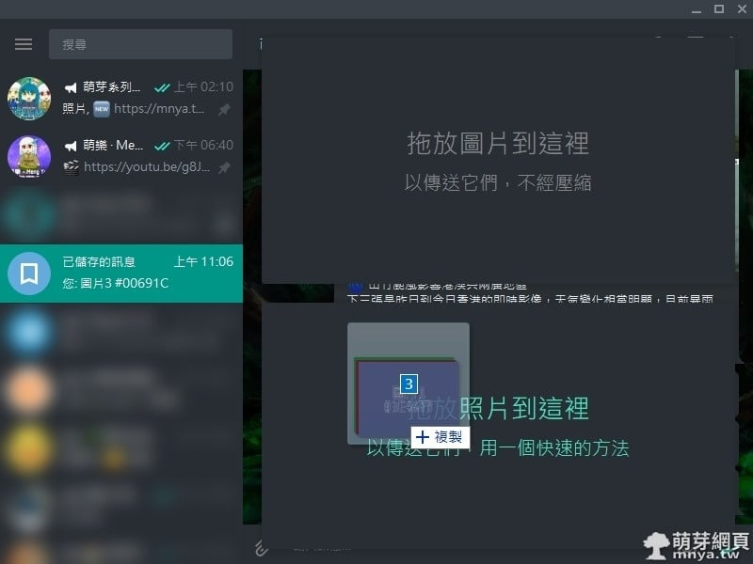This screenshot has width=753, height=564.
Task: Click the pin icon on 萌芽系列 chat
Action: 224,109
